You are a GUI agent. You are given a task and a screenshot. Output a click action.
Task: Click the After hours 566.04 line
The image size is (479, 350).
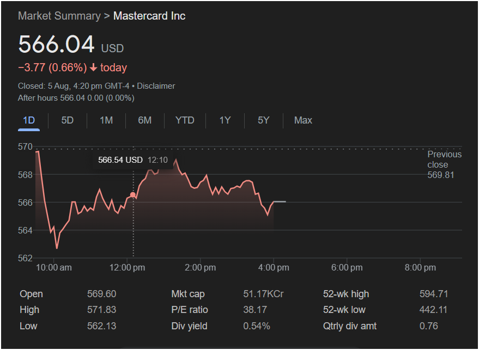click(x=76, y=98)
